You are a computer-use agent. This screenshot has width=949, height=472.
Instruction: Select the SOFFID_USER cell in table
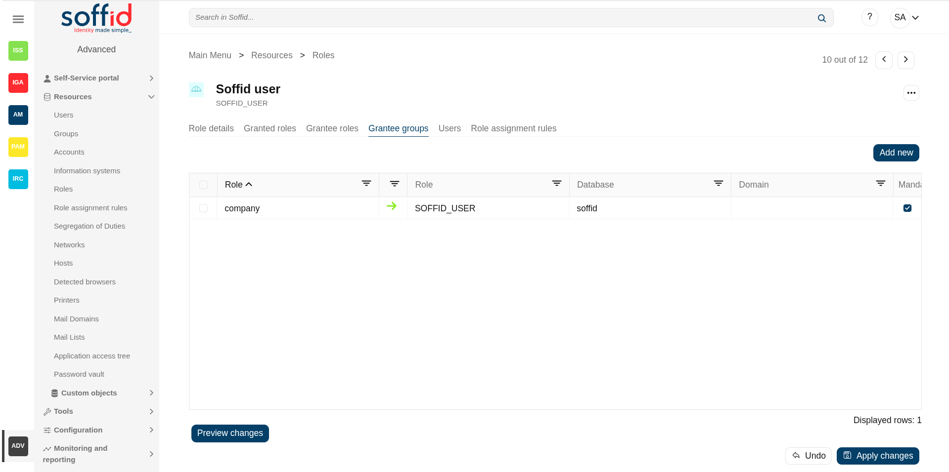point(488,208)
